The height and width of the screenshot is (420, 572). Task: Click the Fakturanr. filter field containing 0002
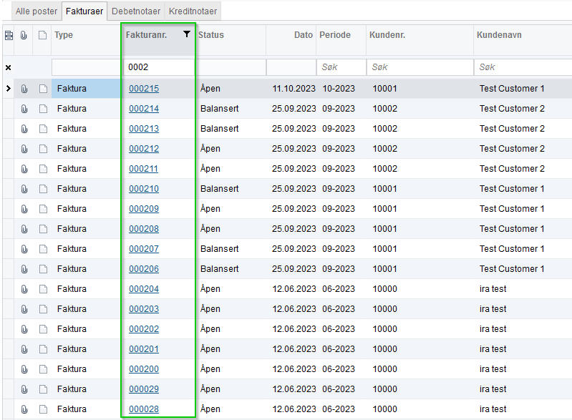point(159,67)
